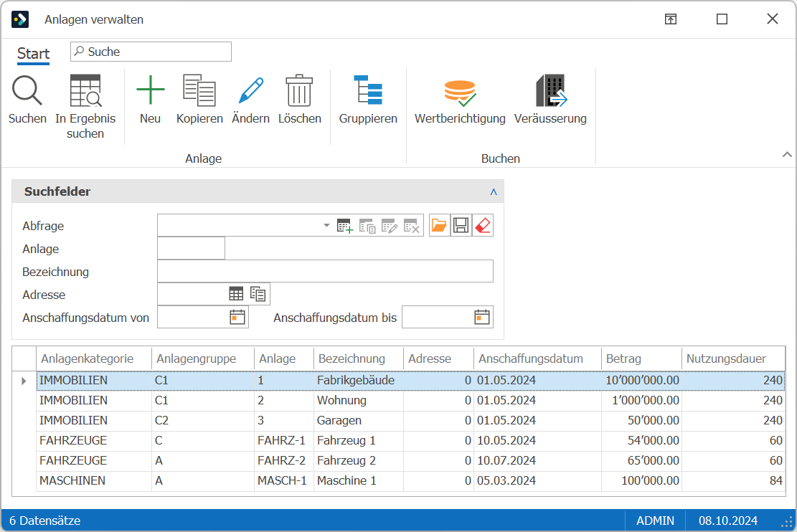Click the Löschen trash icon
Image resolution: width=797 pixels, height=532 pixels.
[x=299, y=90]
